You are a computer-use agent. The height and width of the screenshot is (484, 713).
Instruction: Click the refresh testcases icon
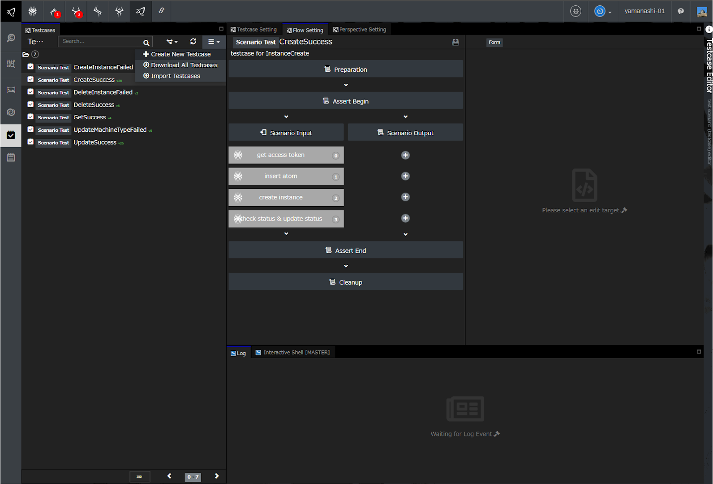coord(193,41)
